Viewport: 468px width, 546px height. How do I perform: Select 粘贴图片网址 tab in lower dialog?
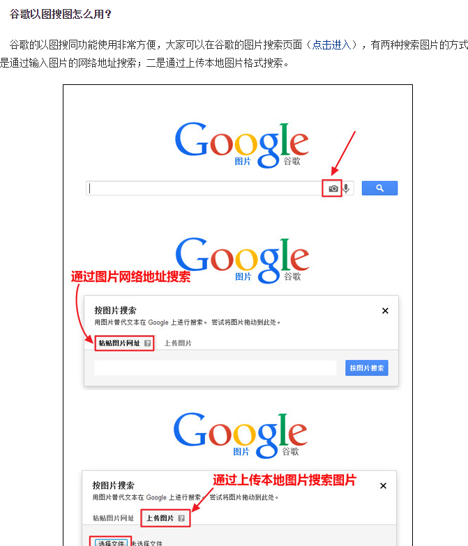point(113,518)
